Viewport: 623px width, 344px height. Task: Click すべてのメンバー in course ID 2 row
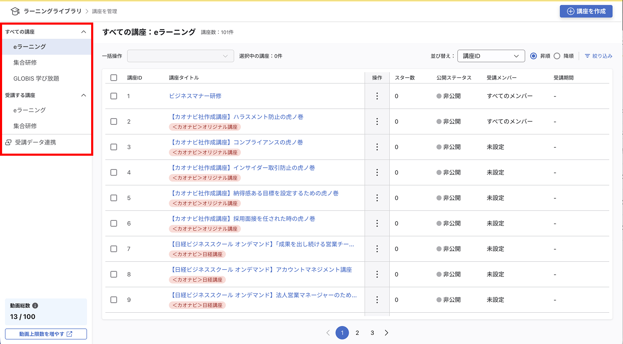(x=510, y=121)
